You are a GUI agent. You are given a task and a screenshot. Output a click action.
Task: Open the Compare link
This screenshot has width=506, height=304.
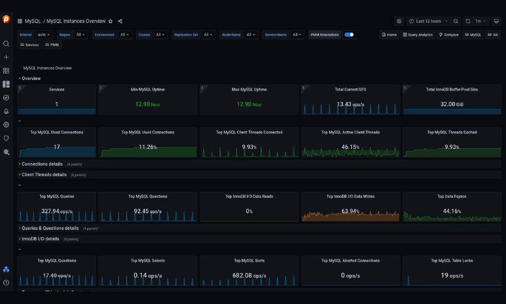[x=449, y=35]
